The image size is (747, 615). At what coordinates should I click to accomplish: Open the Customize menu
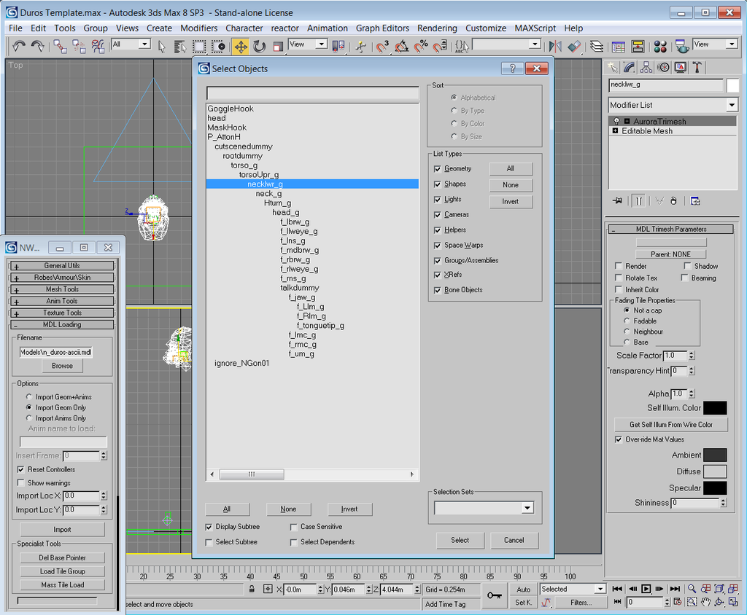[x=485, y=28]
